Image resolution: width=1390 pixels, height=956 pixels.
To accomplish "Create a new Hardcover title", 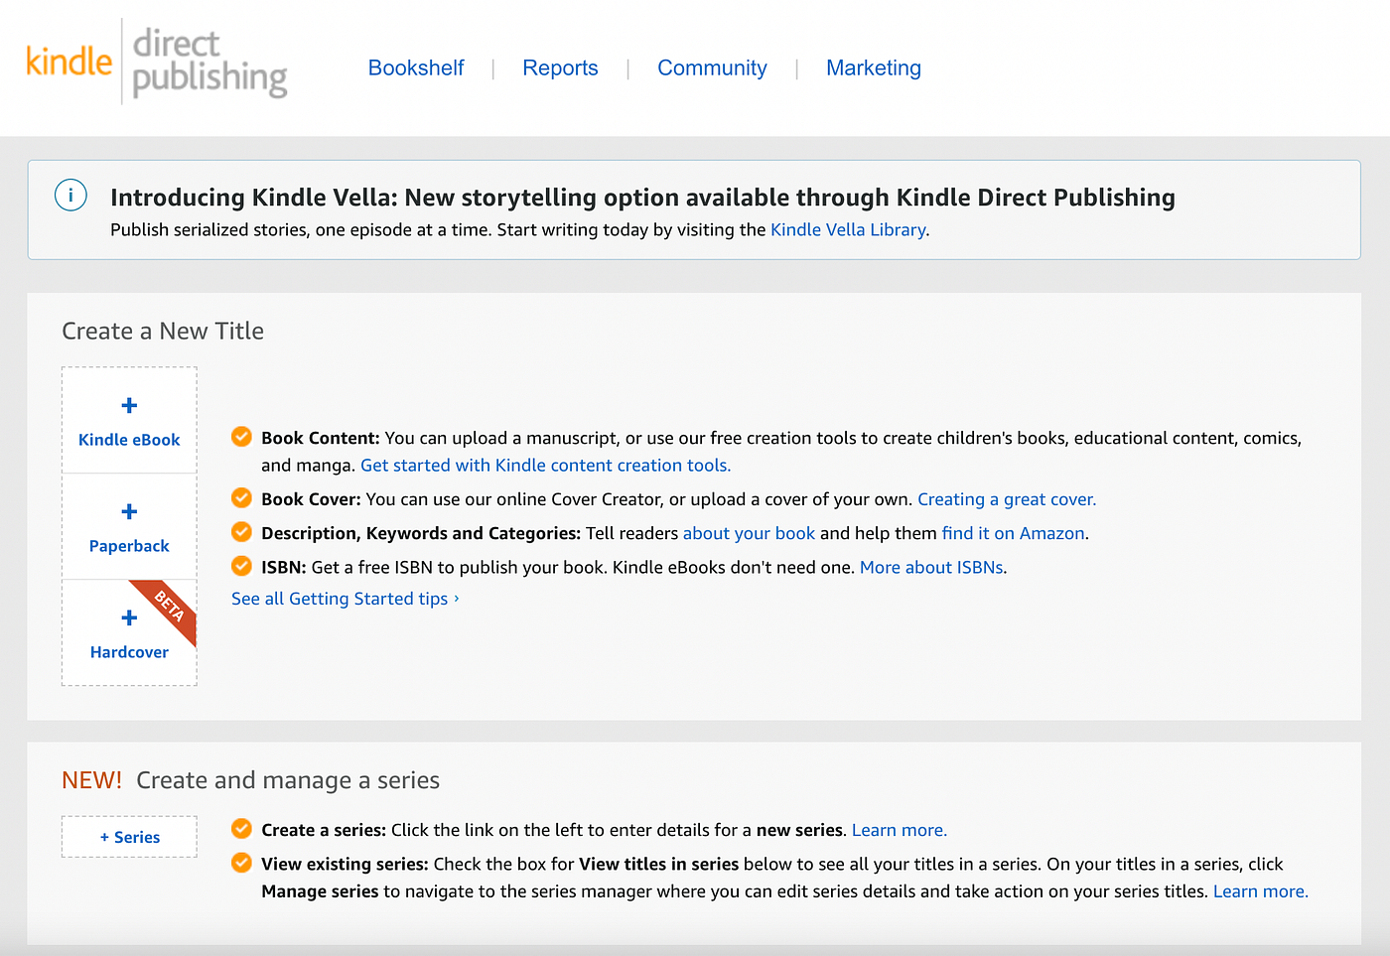I will tap(129, 633).
